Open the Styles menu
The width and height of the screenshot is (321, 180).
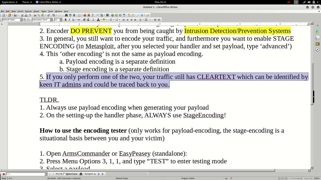tap(36, 11)
